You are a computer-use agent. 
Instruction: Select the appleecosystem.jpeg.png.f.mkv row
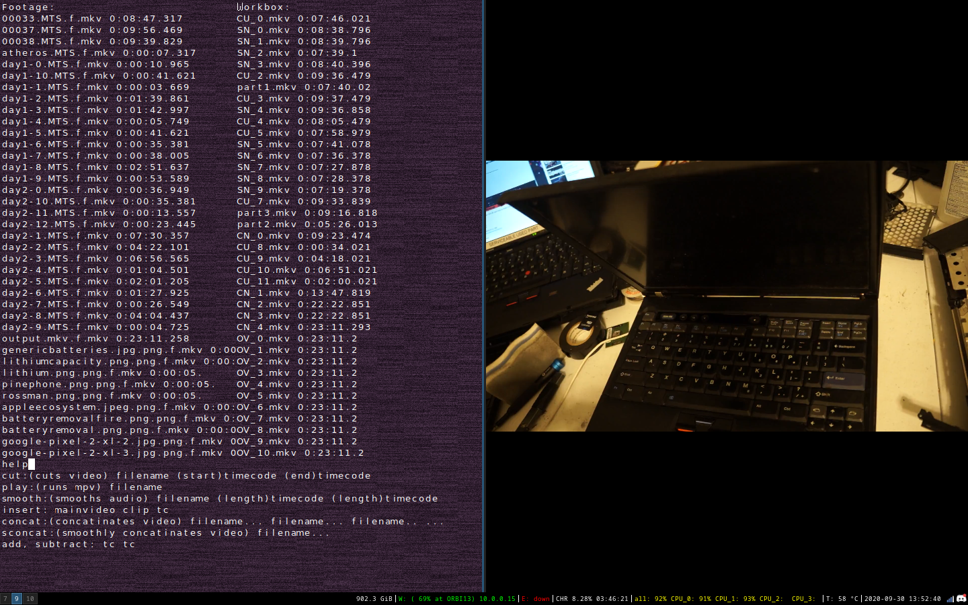point(118,407)
